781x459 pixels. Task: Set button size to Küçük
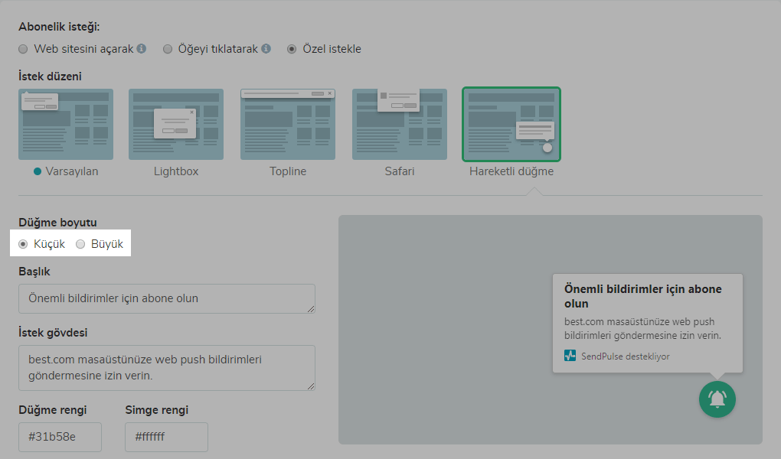[x=23, y=244]
